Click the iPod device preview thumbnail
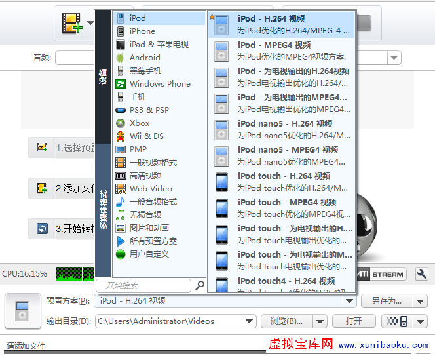 coord(23,311)
